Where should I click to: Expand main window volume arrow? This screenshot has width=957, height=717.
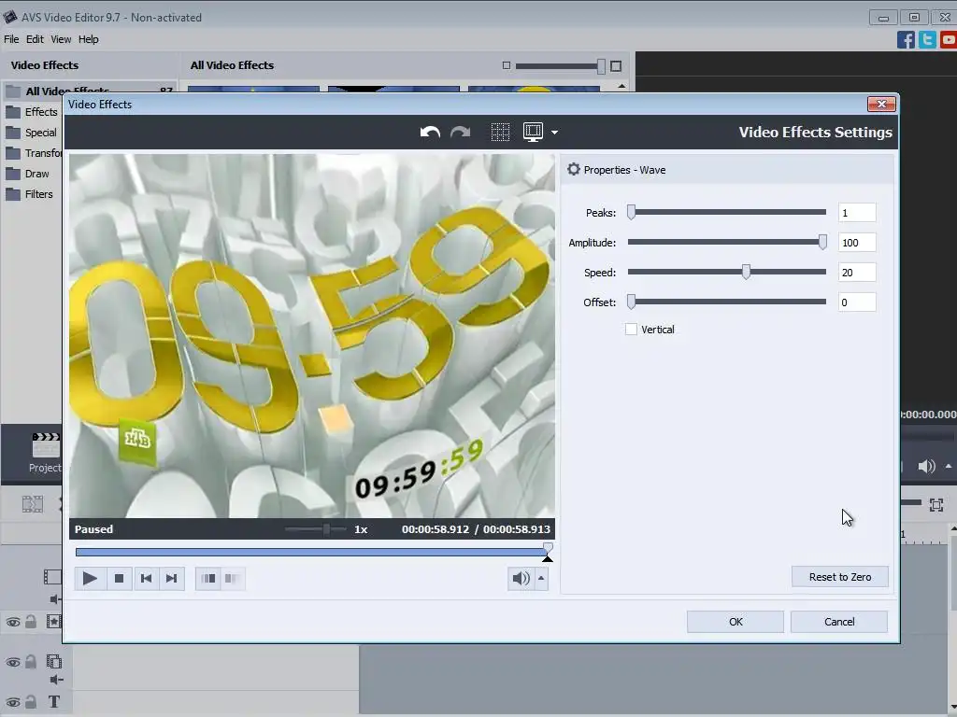[949, 467]
